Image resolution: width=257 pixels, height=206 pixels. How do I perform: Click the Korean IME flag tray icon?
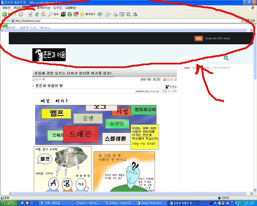[x=211, y=203]
